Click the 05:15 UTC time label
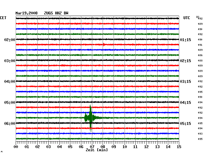This screenshot has height=155, width=204. tap(185, 123)
